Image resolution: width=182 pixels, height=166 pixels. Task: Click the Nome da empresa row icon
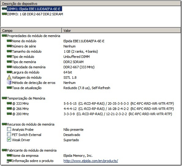[x=9, y=155]
